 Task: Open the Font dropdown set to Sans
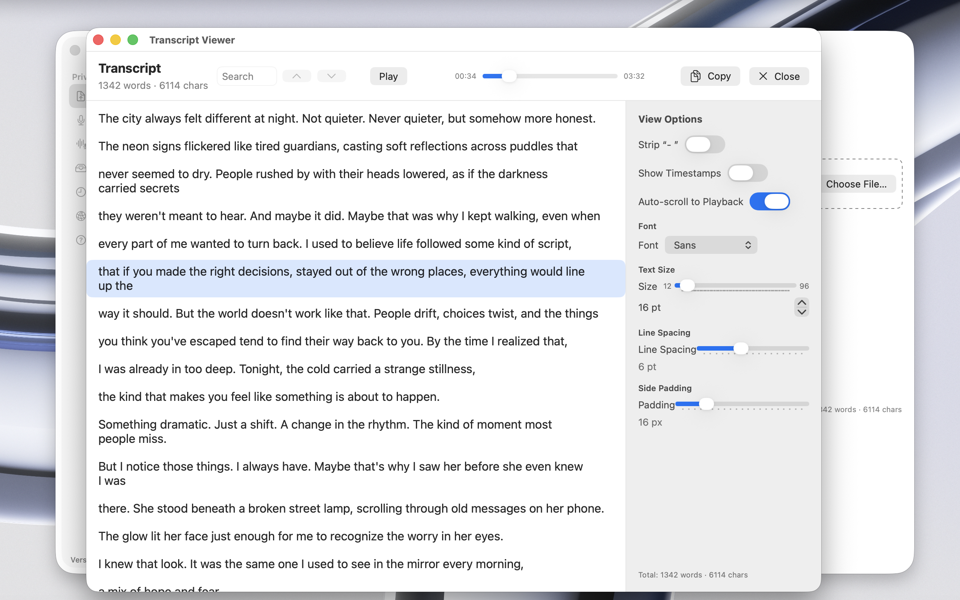[x=711, y=245]
